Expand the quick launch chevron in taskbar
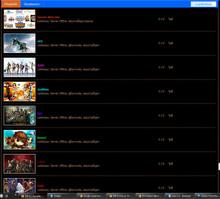This screenshot has height=199, width=220. [15, 195]
